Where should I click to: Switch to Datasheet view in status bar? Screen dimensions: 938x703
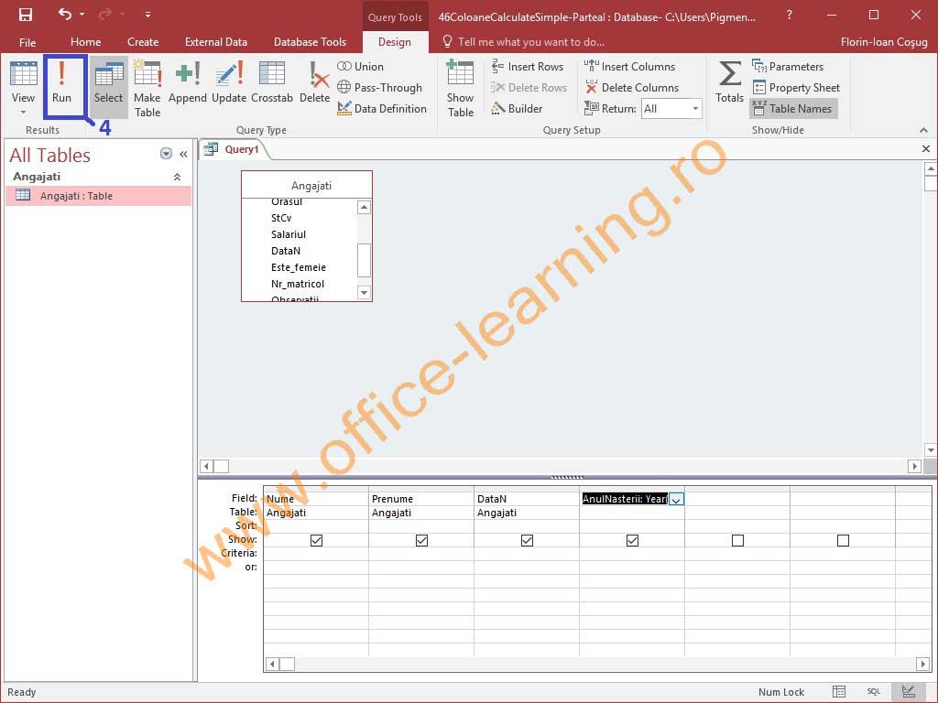click(839, 692)
